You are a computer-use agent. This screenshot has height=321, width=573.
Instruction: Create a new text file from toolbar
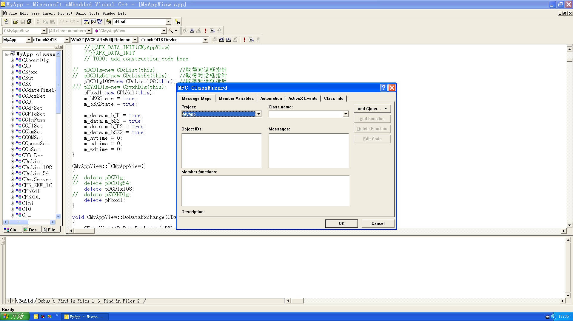click(6, 22)
